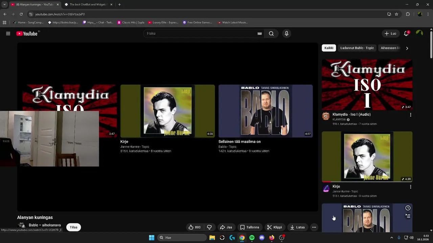
Task: Open a new browser tab
Action: pyautogui.click(x=119, y=4)
